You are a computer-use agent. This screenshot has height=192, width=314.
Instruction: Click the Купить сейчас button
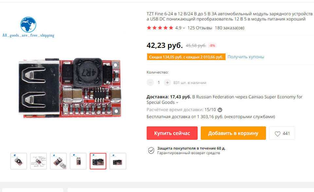(x=172, y=133)
